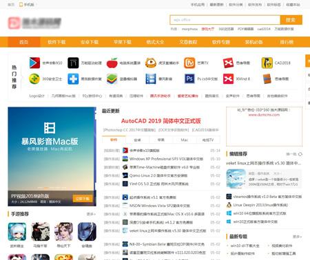Open the N8-00 Symbian Belle list entry
Viewport: 310px width, 260px height.
167,244
